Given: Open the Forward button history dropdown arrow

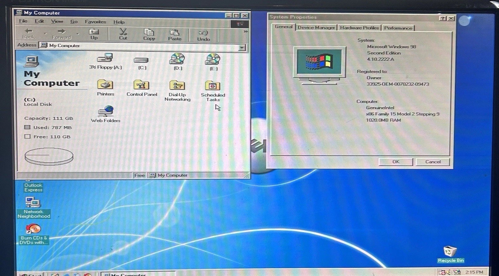Looking at the screenshot, I should pos(78,34).
